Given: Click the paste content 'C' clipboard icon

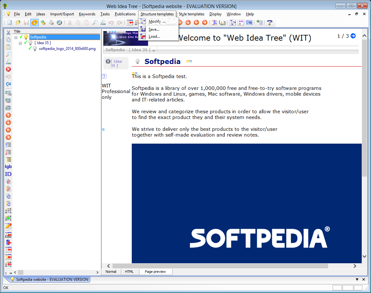Looking at the screenshot, I should [x=8, y=203].
